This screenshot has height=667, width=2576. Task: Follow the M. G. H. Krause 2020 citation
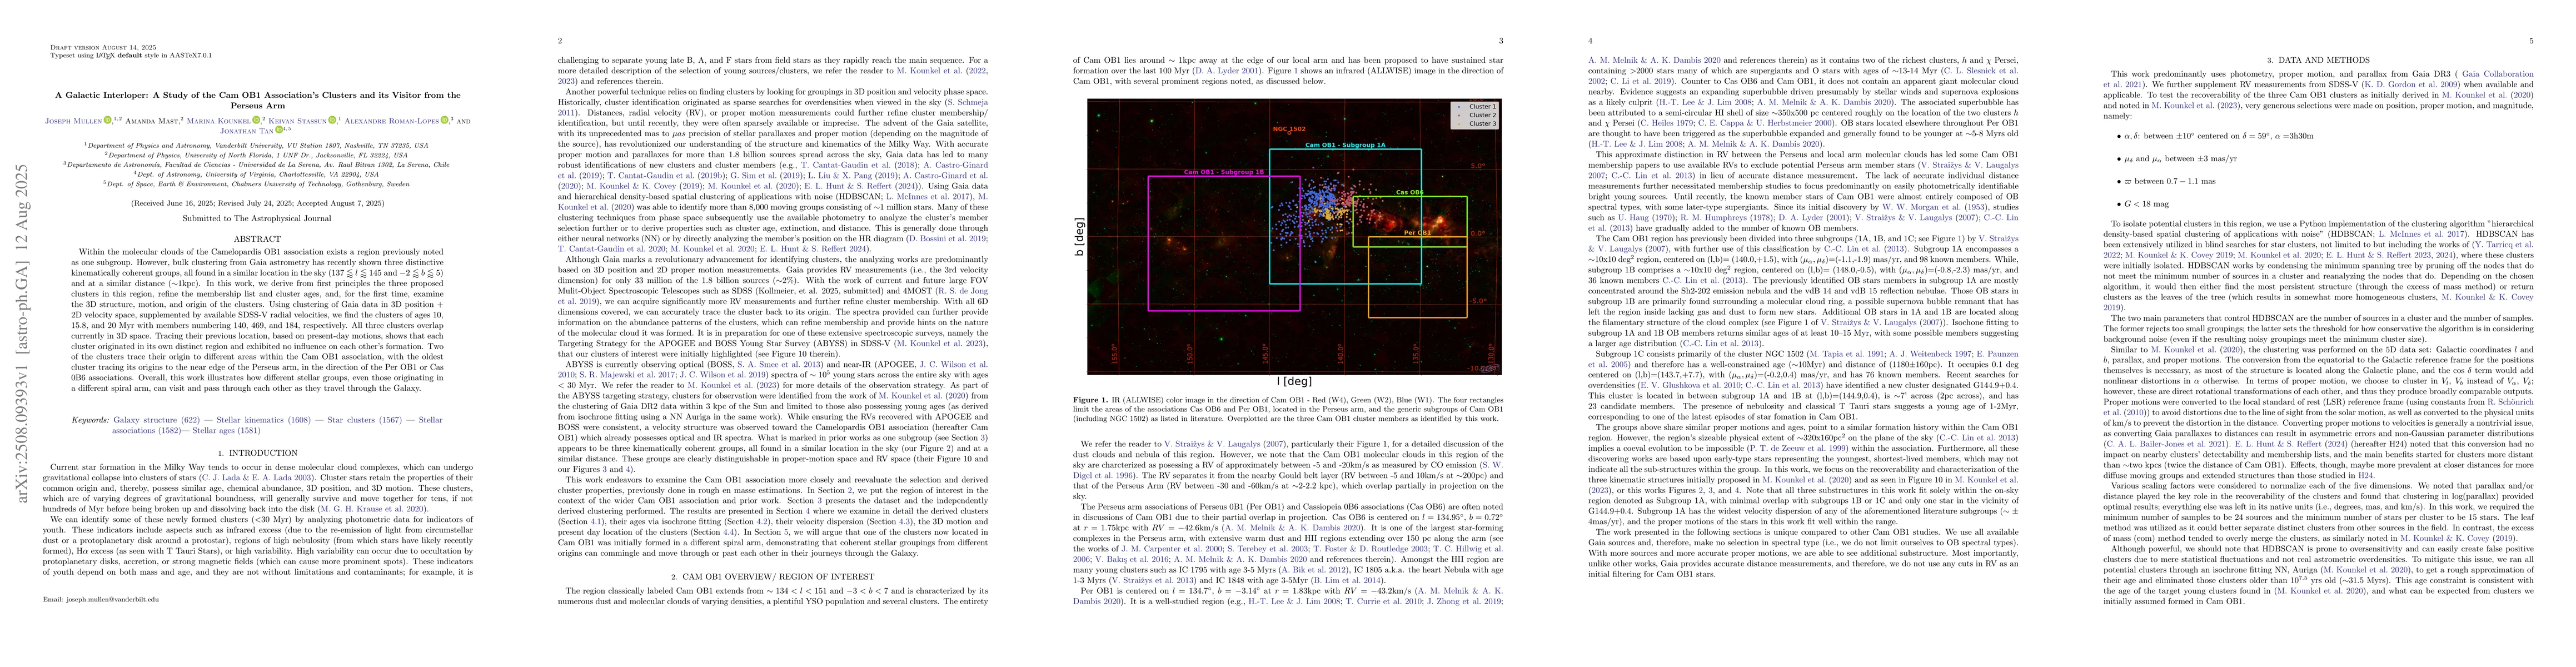(372, 509)
